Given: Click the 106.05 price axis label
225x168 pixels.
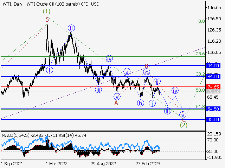Looking at the screenshot, I should 214,52.
